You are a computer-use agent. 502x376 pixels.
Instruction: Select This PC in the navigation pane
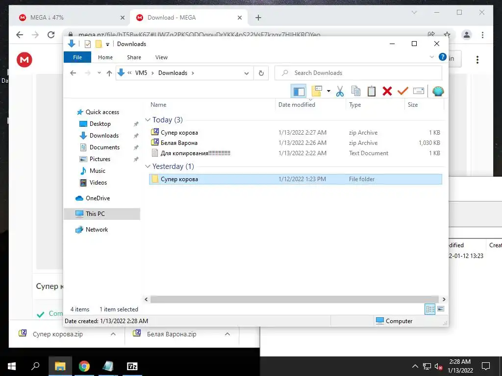[102, 214]
